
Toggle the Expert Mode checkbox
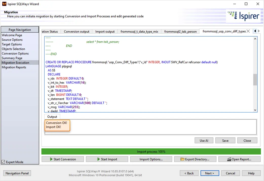point(3,162)
